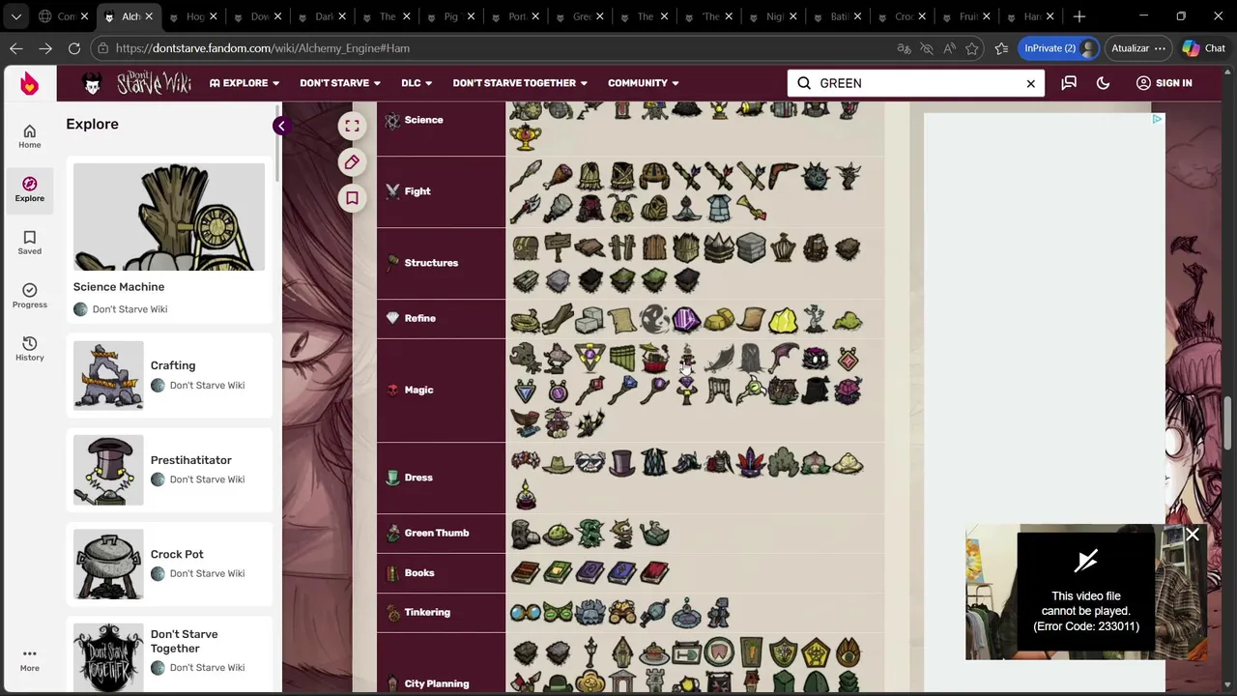
Task: Open a new browser tab with the plus
Action: [1079, 16]
